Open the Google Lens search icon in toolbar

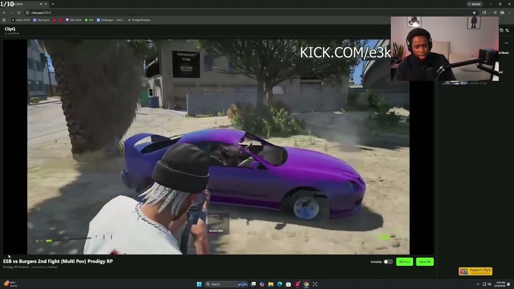tap(484, 12)
